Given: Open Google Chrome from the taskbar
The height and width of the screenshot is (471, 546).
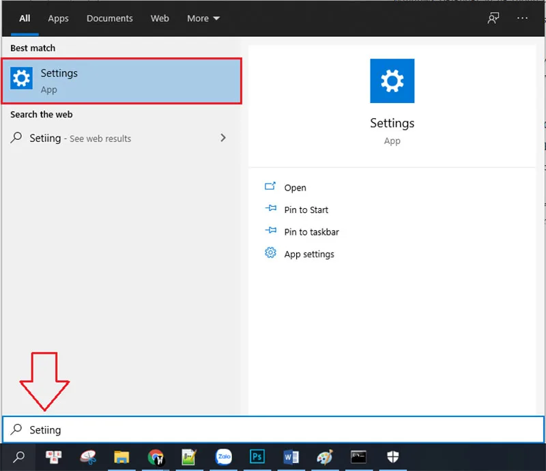Looking at the screenshot, I should (156, 457).
